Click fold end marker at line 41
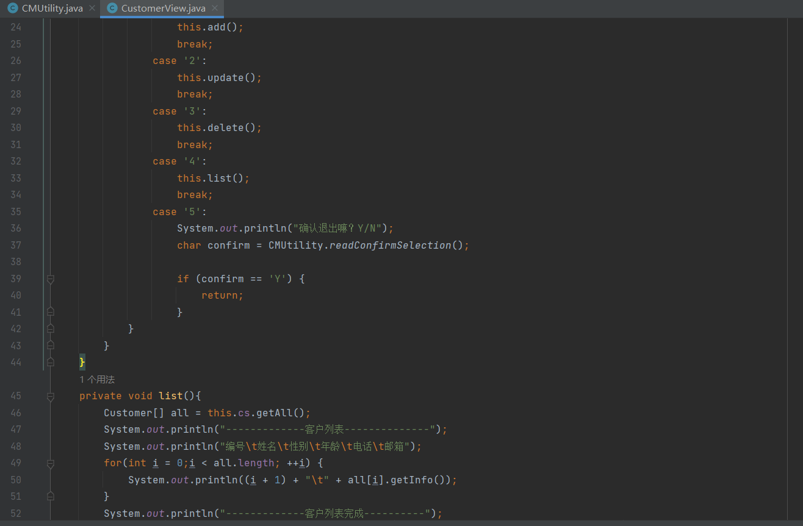The width and height of the screenshot is (803, 526). pos(51,312)
